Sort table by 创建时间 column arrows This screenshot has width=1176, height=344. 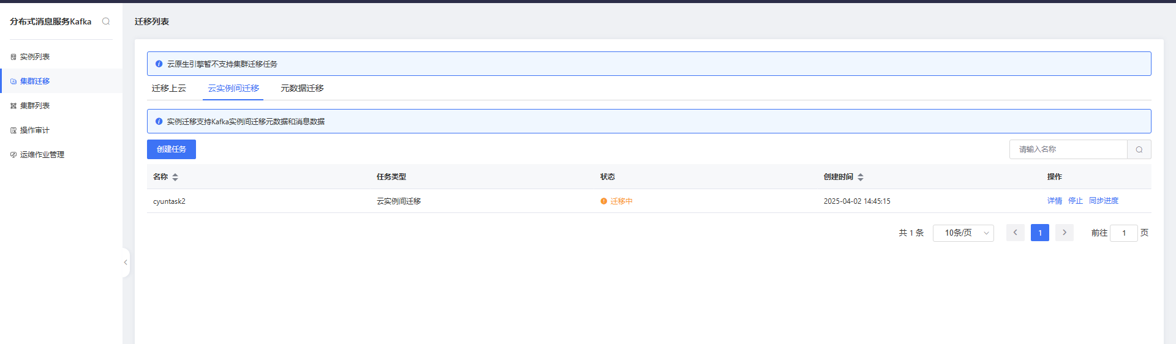point(861,177)
